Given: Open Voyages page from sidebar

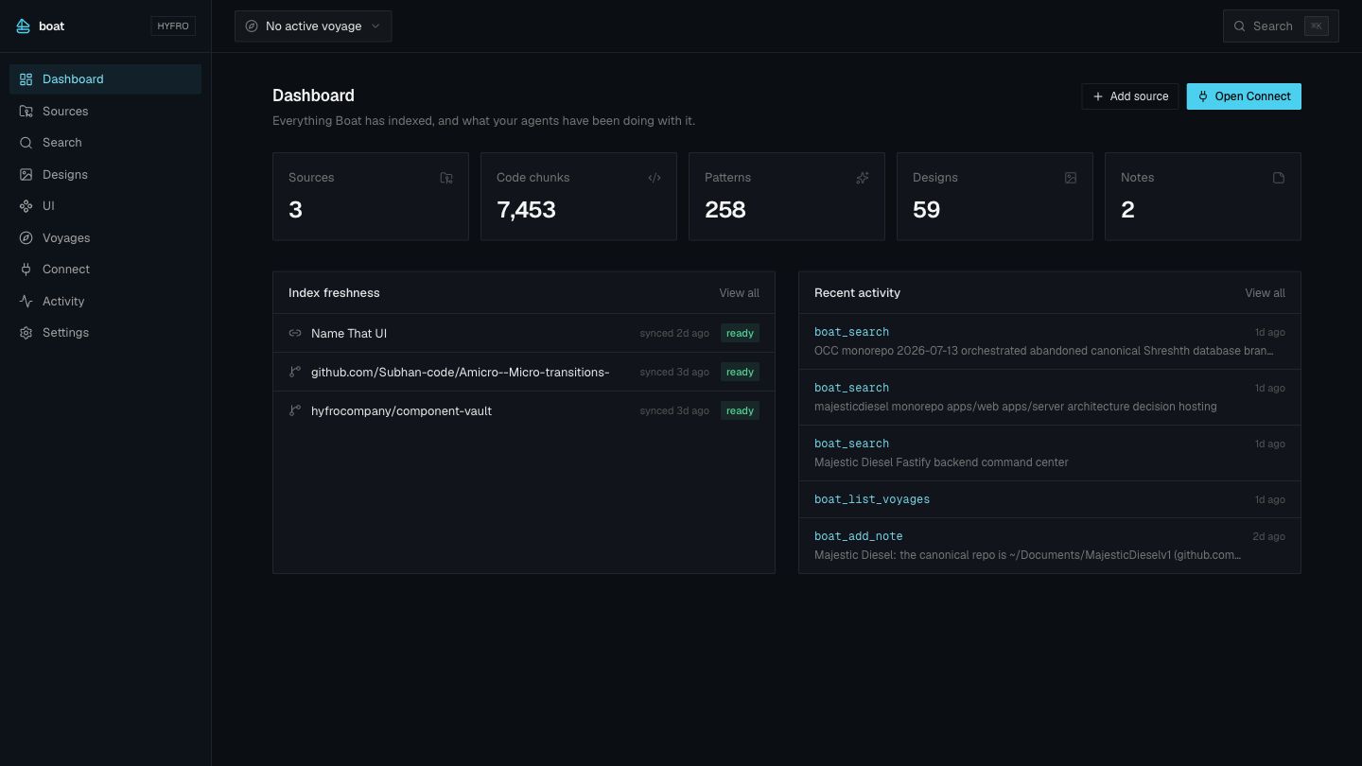Looking at the screenshot, I should (105, 238).
